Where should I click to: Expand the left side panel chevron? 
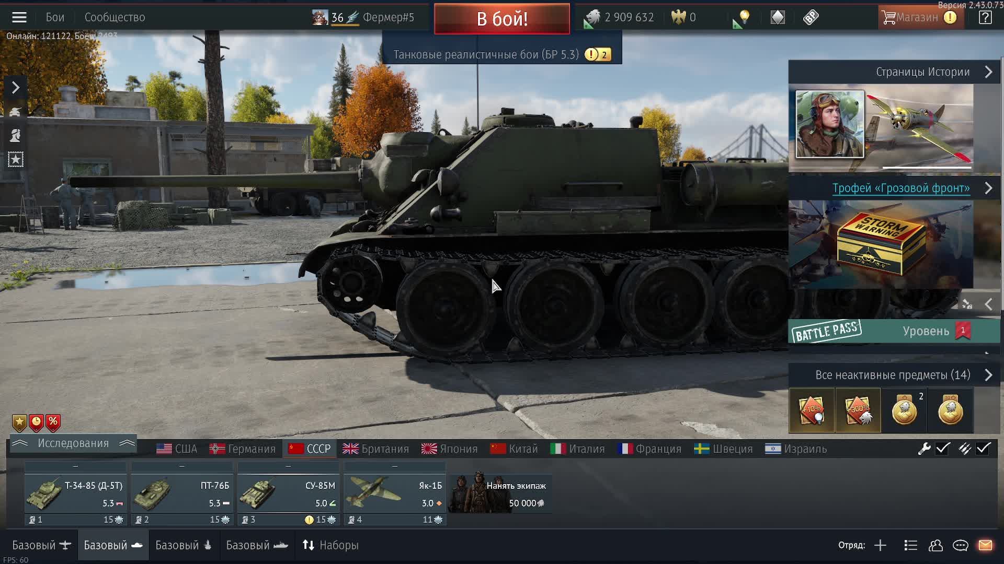pyautogui.click(x=15, y=87)
